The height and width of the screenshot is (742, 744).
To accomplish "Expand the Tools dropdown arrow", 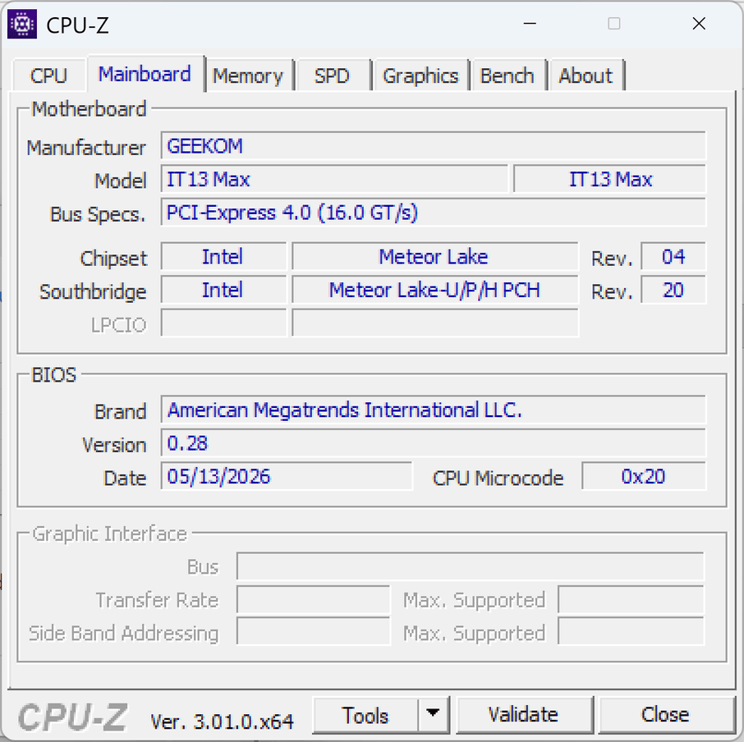I will (434, 714).
